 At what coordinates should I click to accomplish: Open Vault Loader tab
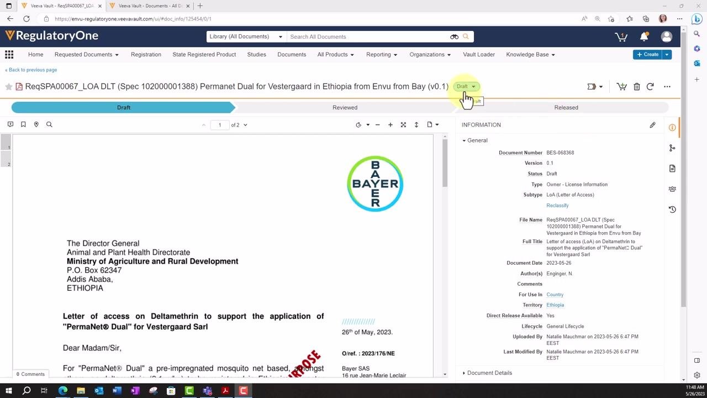coord(479,54)
